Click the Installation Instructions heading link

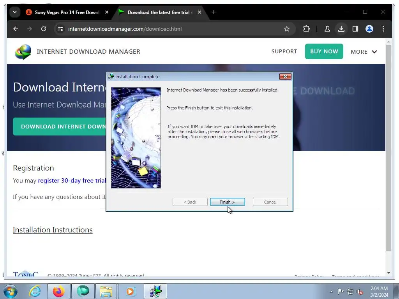click(53, 230)
